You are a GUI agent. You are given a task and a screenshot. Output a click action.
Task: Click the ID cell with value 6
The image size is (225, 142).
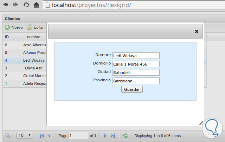click(x=12, y=45)
